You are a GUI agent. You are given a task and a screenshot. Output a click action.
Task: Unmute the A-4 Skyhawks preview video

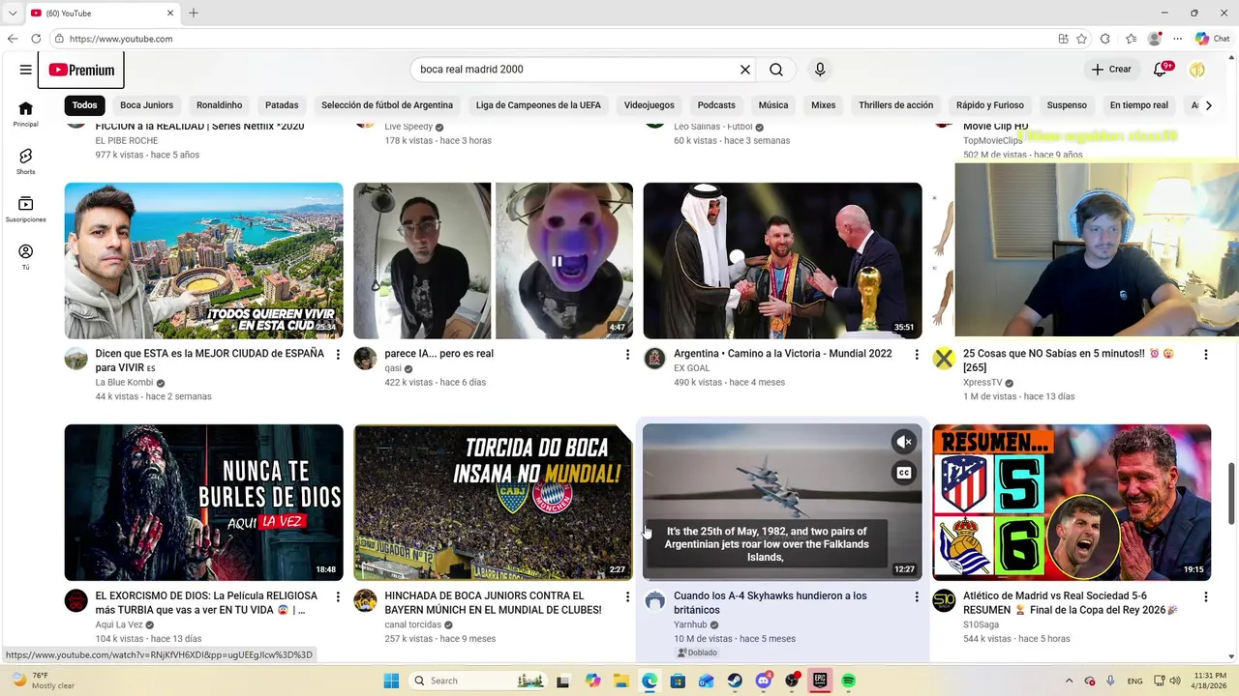[x=903, y=442]
